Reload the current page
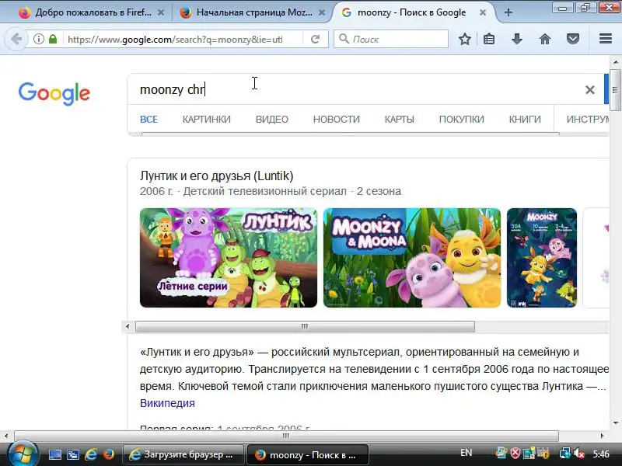Screen dimensions: 622x466 pyautogui.click(x=316, y=39)
